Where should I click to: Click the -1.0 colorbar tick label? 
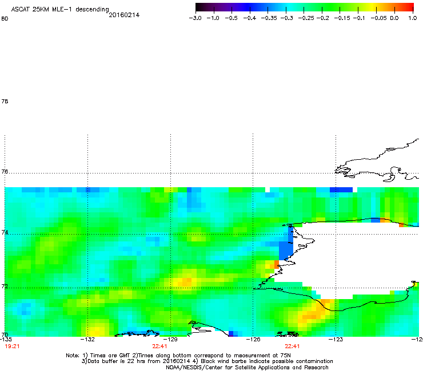[x=213, y=18]
